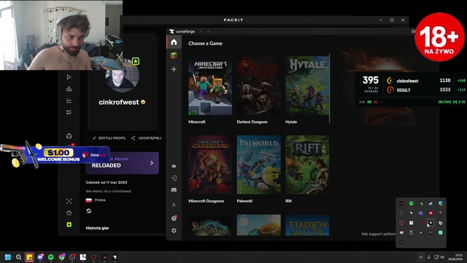Click the CaseHug welcome bonus banner
Image resolution: width=467 pixels, height=263 pixels.
coord(55,155)
